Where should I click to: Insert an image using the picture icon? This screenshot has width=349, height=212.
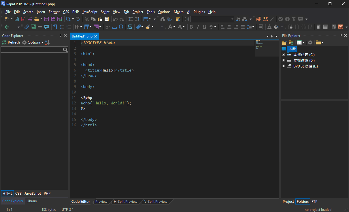point(33,27)
